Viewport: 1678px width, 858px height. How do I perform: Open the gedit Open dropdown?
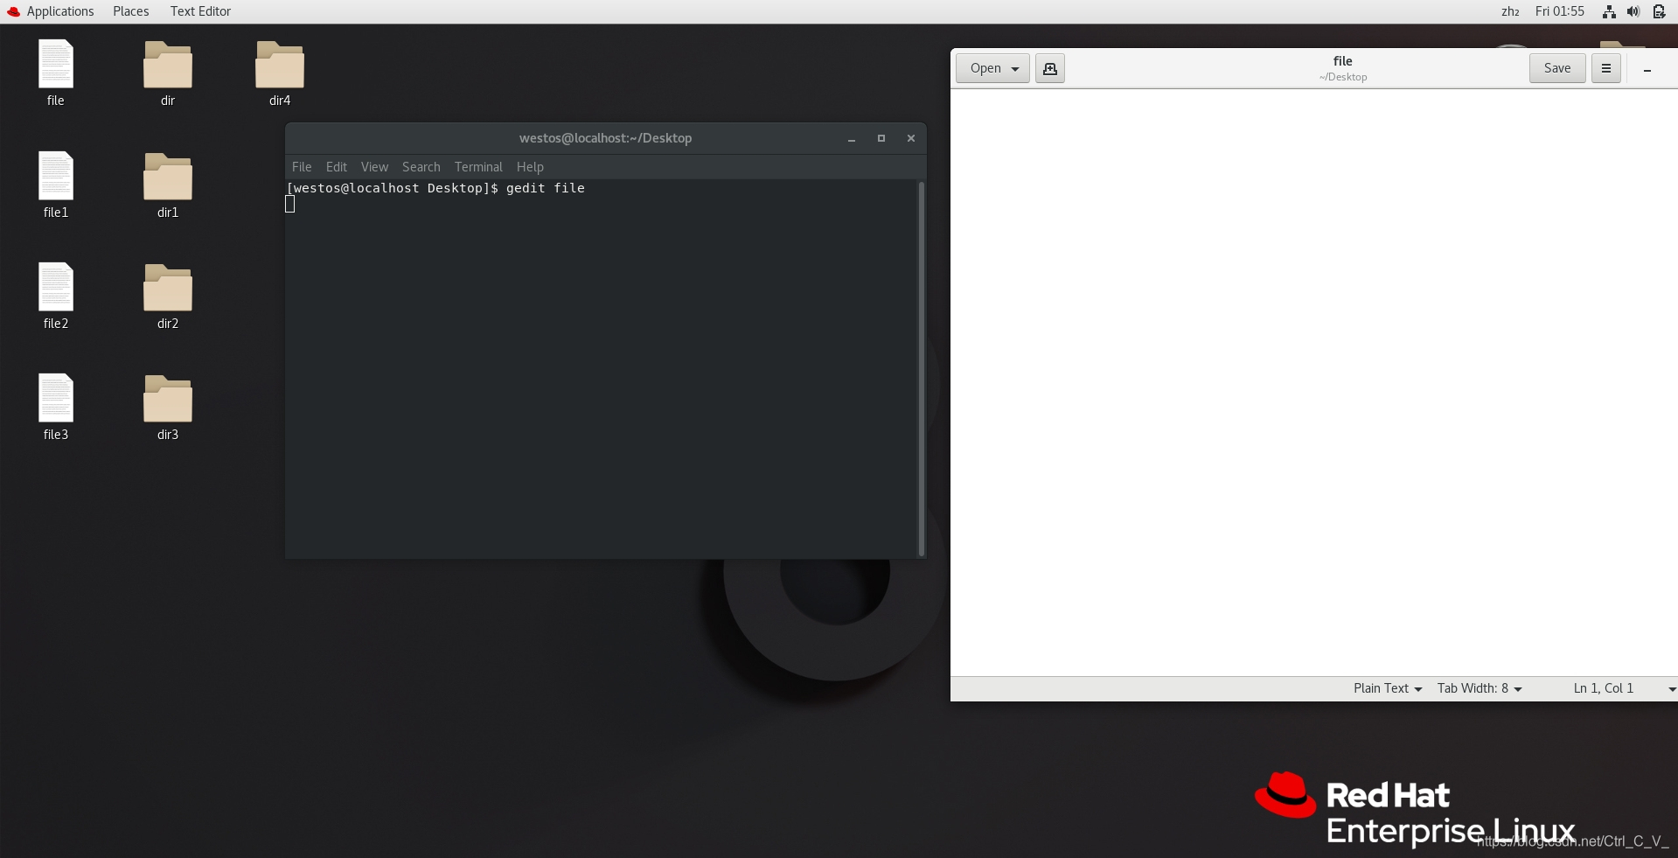coord(993,68)
